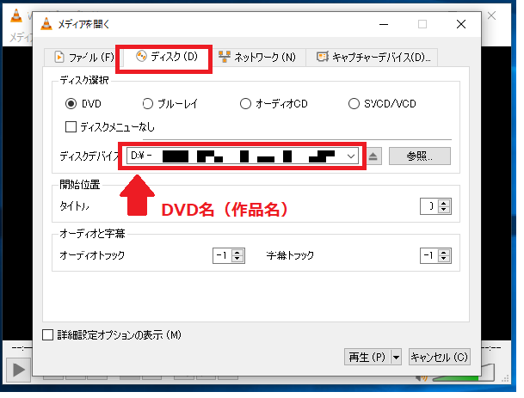Eject the disc with the eject icon
Screen dimensions: 524x398
373,156
